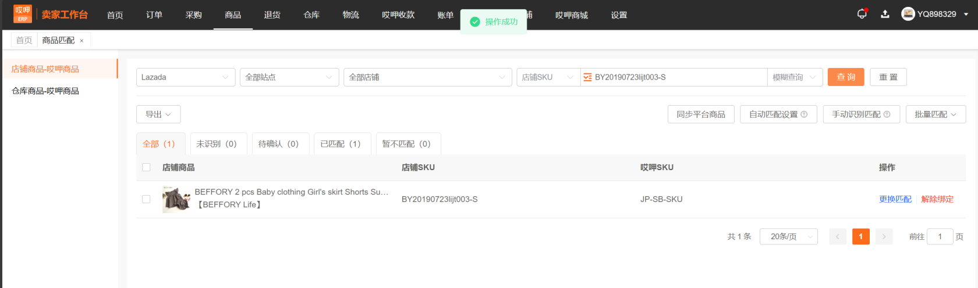Close the 商品匹配 tab

(81, 41)
